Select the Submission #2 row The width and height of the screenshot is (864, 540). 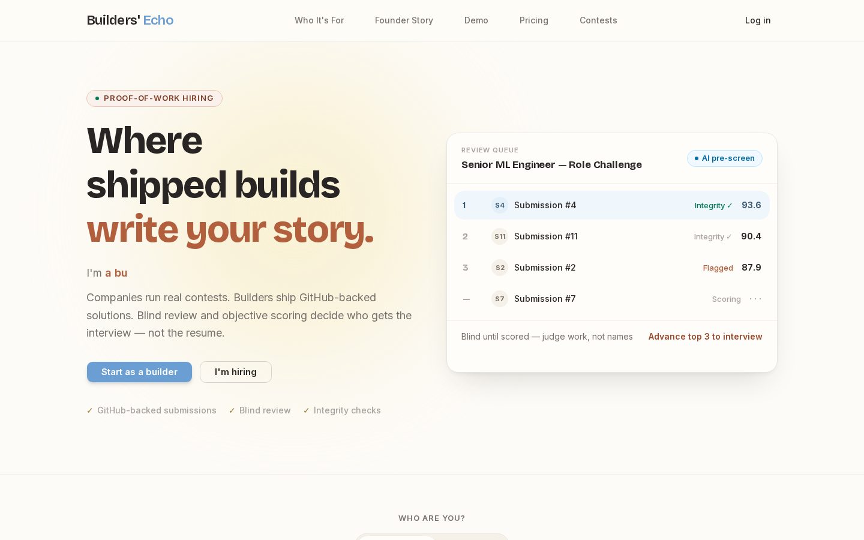612,268
